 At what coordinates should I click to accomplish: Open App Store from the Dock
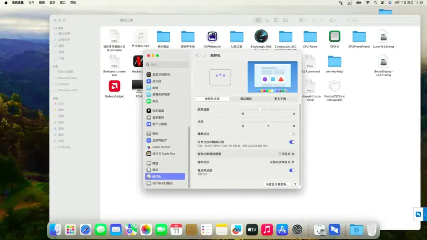point(282,230)
